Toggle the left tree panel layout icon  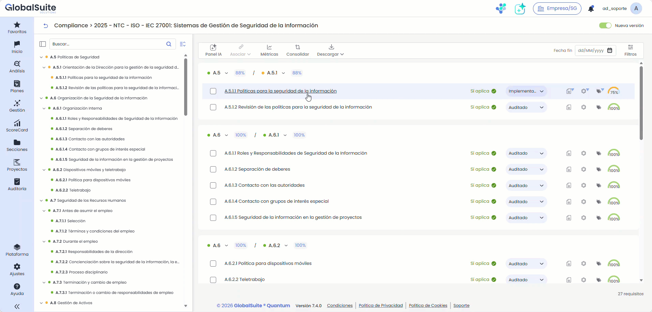[43, 44]
